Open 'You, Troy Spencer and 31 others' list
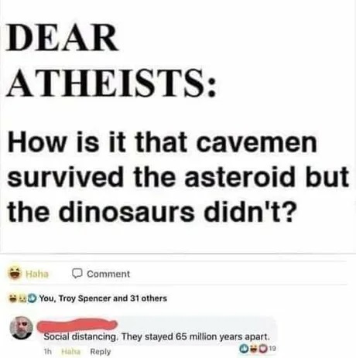This screenshot has width=356, height=358. [103, 298]
